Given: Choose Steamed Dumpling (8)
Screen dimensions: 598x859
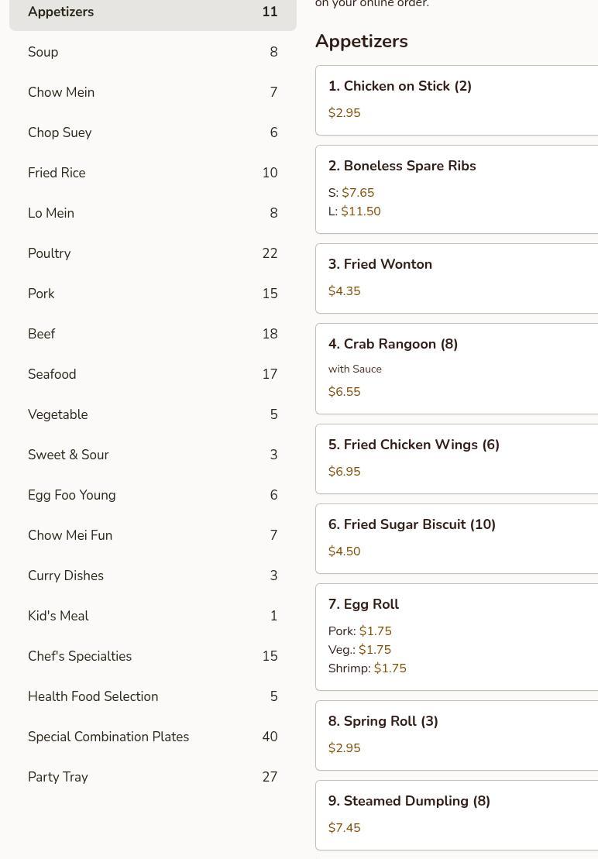Looking at the screenshot, I should 457,815.
